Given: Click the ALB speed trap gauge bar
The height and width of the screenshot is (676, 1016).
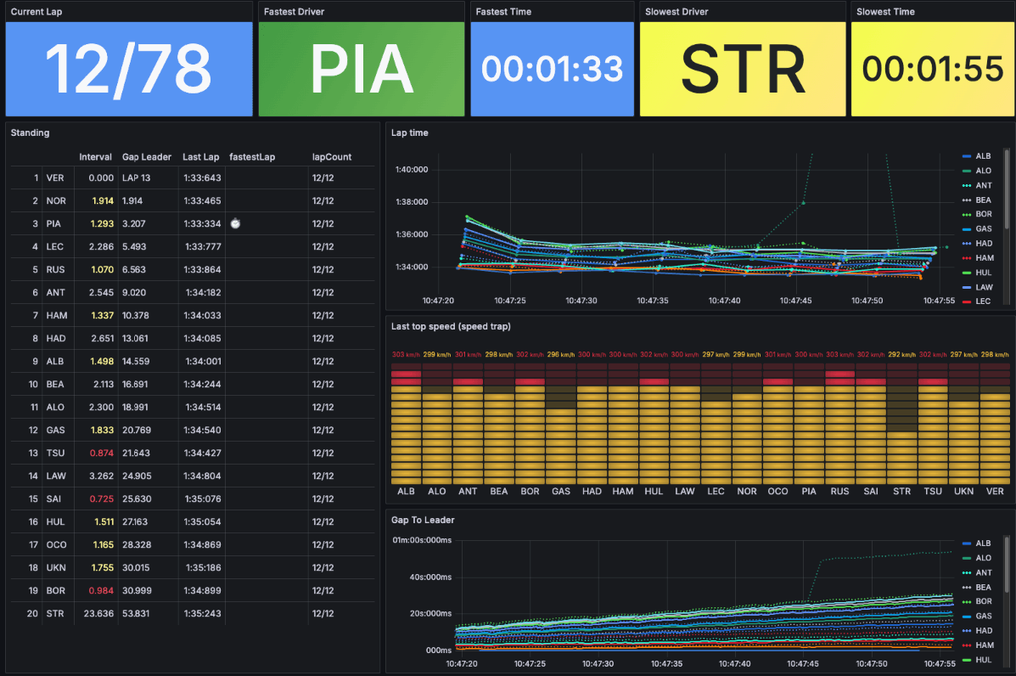Looking at the screenshot, I should [407, 424].
